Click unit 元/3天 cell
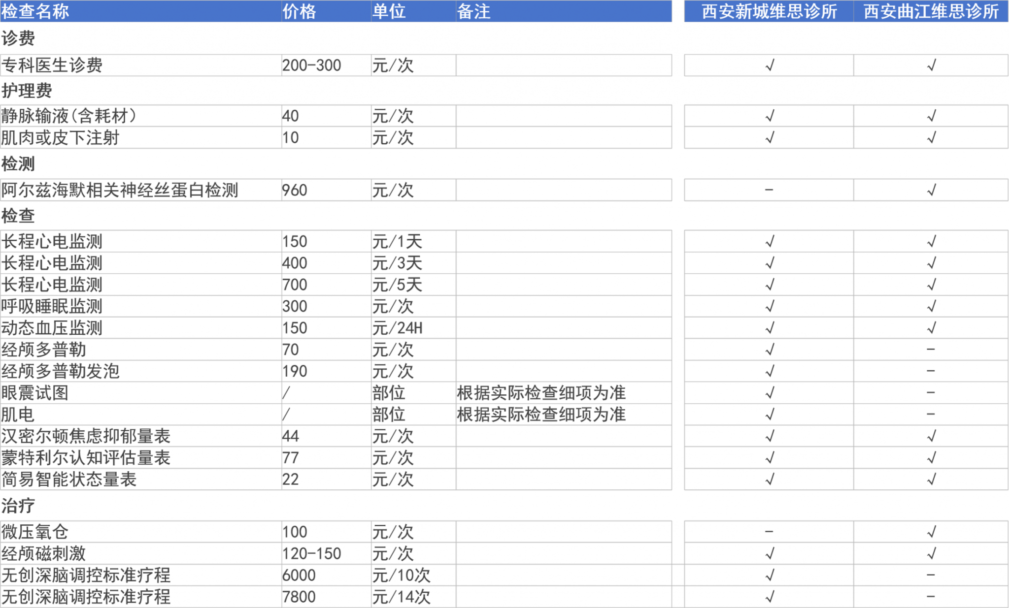Viewport: 1009px width, 608px height. coord(413,263)
